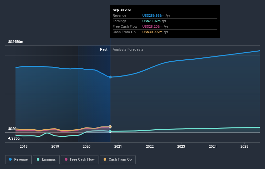
Task: Click the blue Revenue data point marker
Action: coord(110,77)
